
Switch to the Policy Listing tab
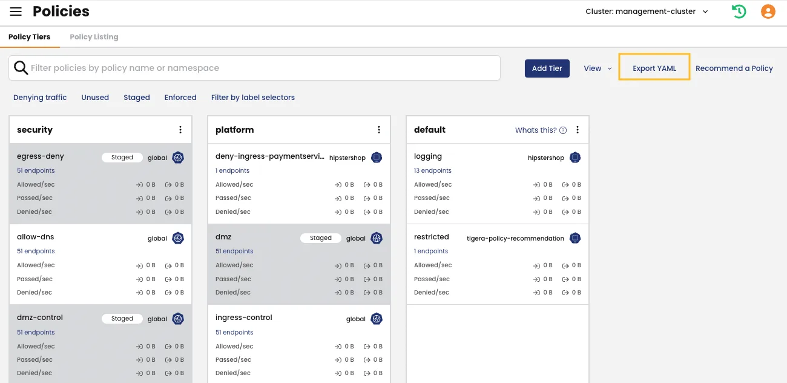point(93,36)
